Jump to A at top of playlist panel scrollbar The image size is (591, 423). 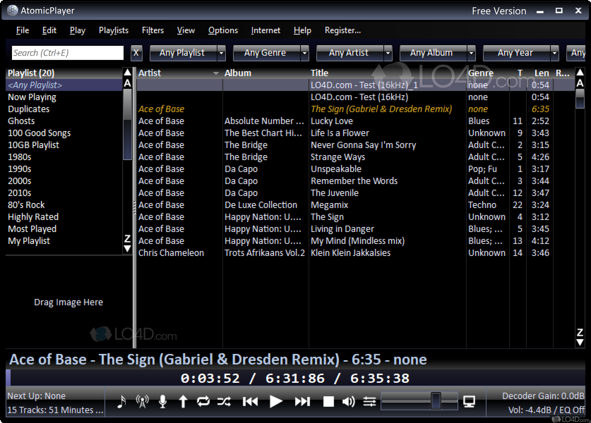tap(128, 83)
